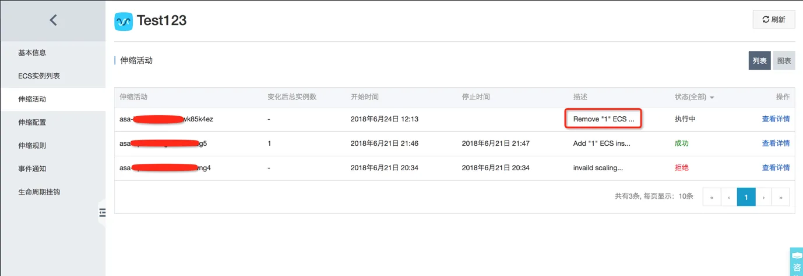View details of the 成功 activity
The height and width of the screenshot is (276, 803).
[x=776, y=144]
